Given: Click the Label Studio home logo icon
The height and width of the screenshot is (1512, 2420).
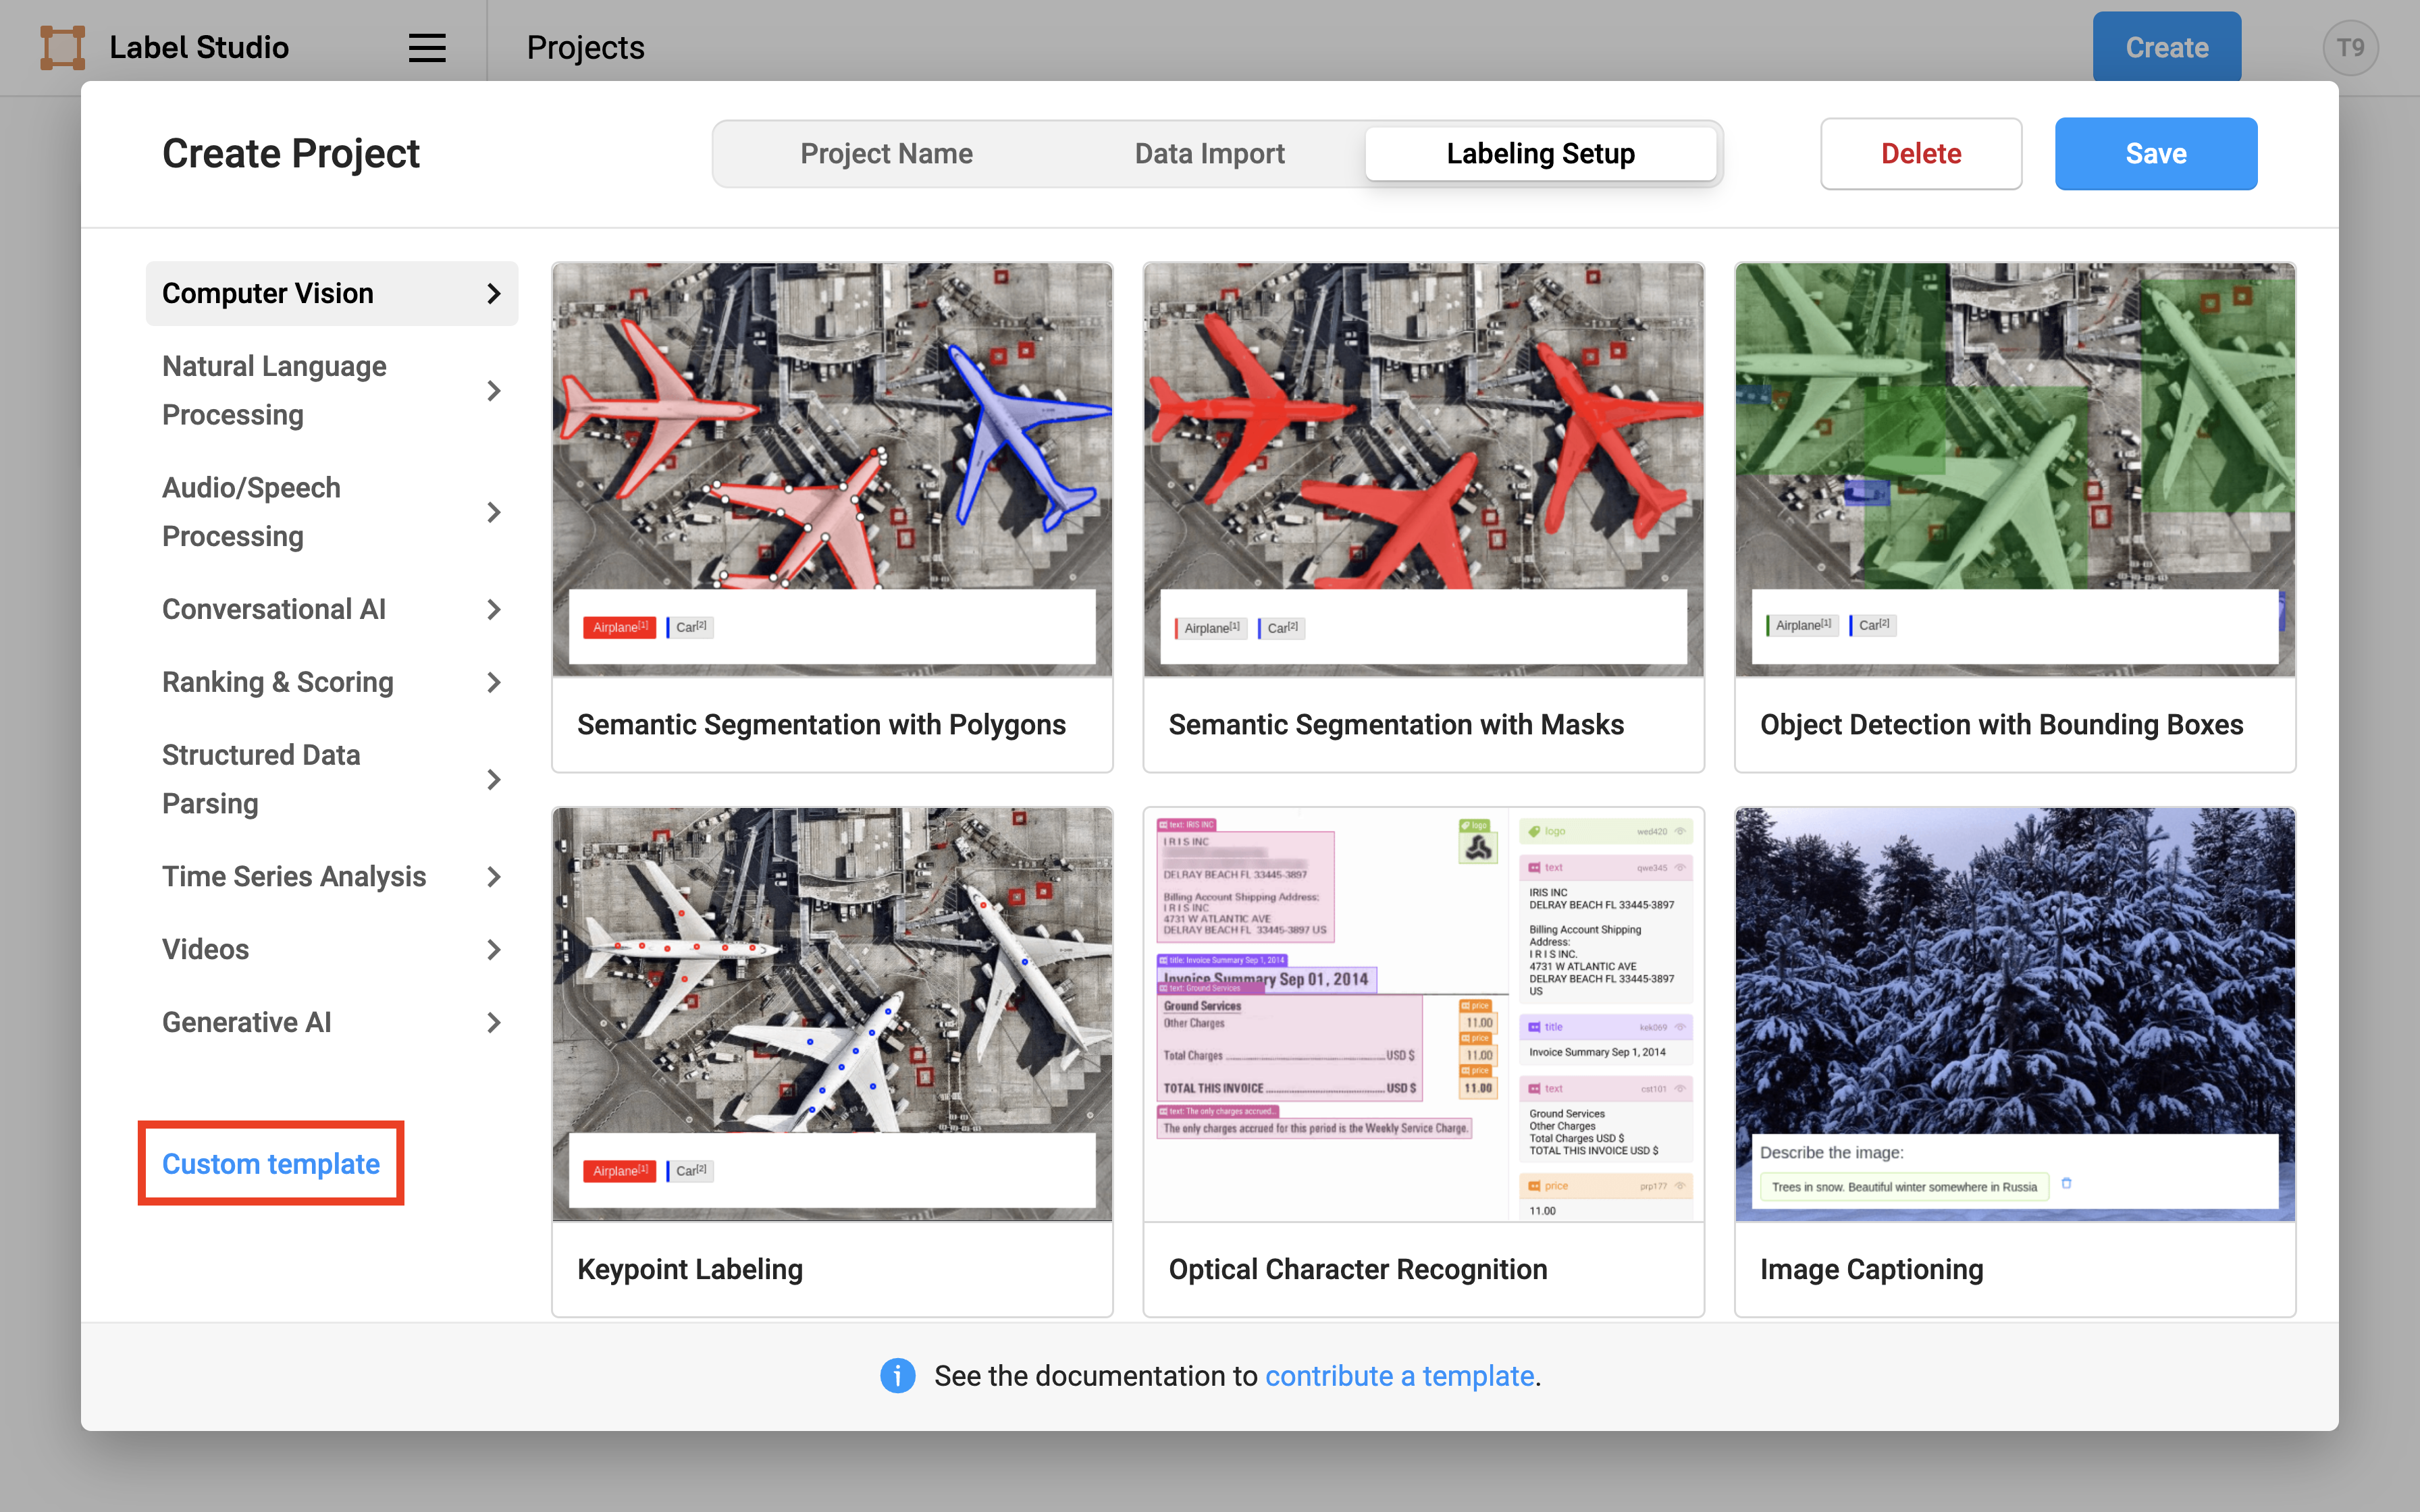Looking at the screenshot, I should pos(59,47).
